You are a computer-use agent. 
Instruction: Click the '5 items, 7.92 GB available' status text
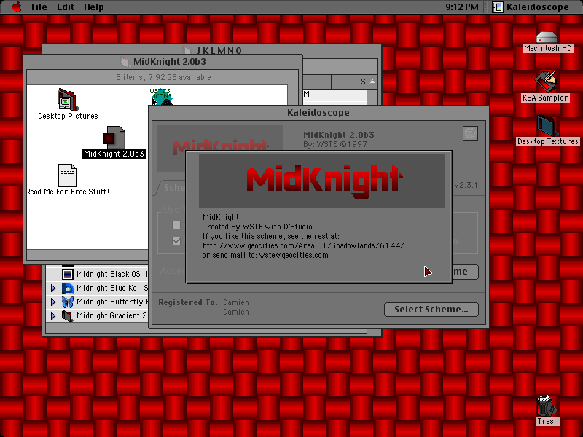[x=163, y=77]
